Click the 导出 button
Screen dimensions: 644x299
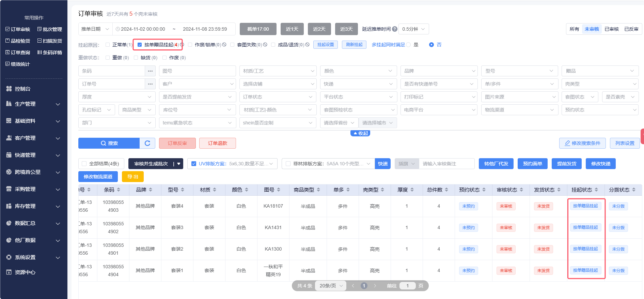coord(133,177)
